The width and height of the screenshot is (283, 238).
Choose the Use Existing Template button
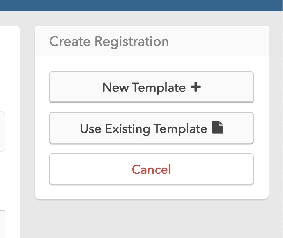pyautogui.click(x=151, y=128)
